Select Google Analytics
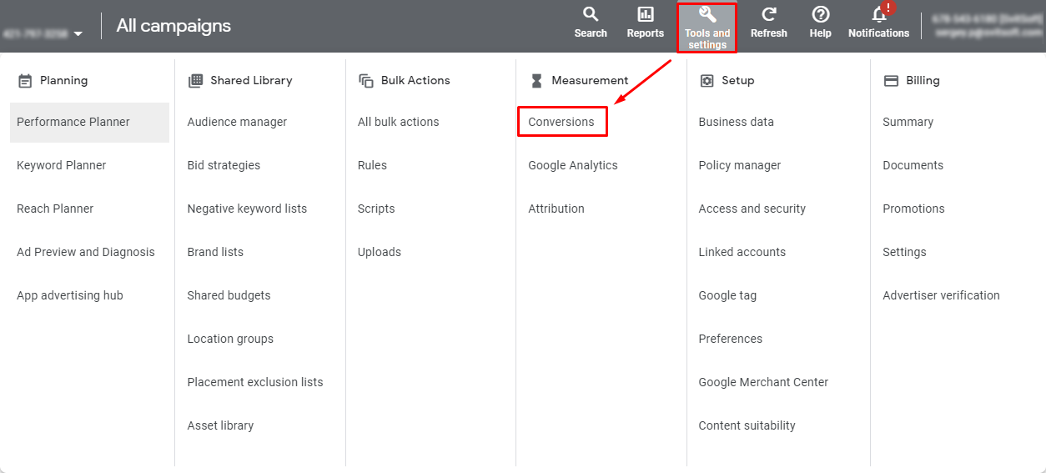Screen dimensions: 1046x473 tap(573, 165)
